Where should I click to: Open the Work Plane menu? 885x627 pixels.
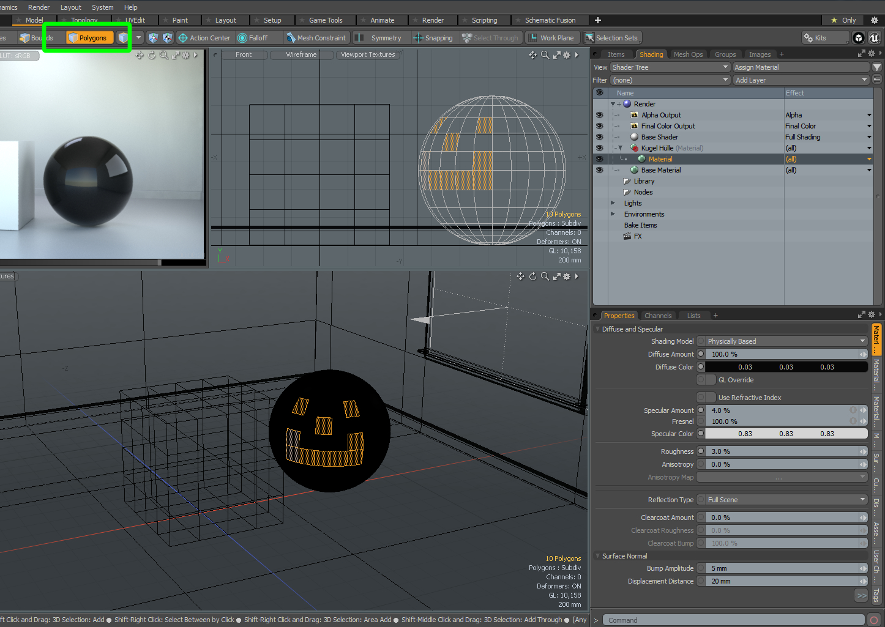(551, 38)
